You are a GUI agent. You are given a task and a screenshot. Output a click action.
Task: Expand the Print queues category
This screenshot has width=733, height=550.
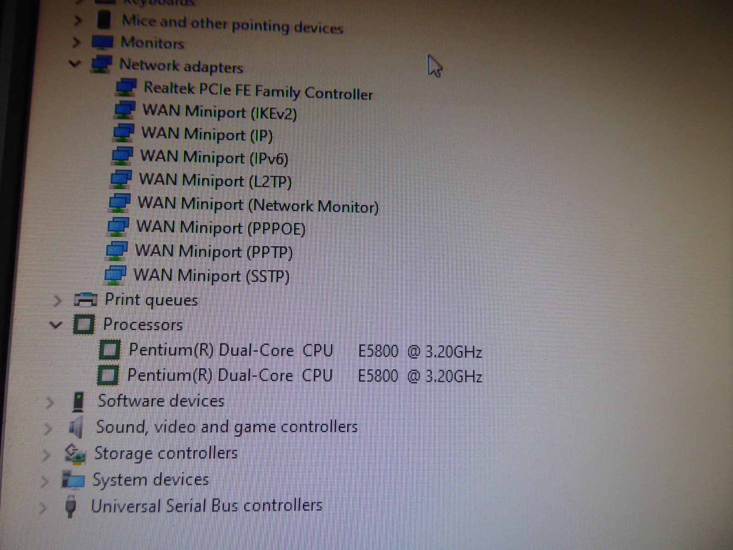coord(57,301)
